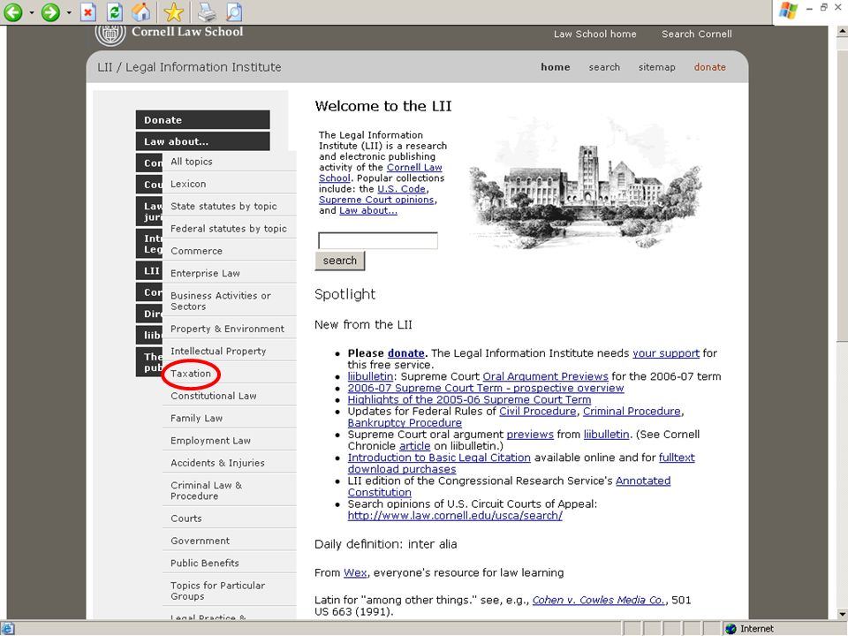Choose Property & Environment menu entry

click(230, 329)
